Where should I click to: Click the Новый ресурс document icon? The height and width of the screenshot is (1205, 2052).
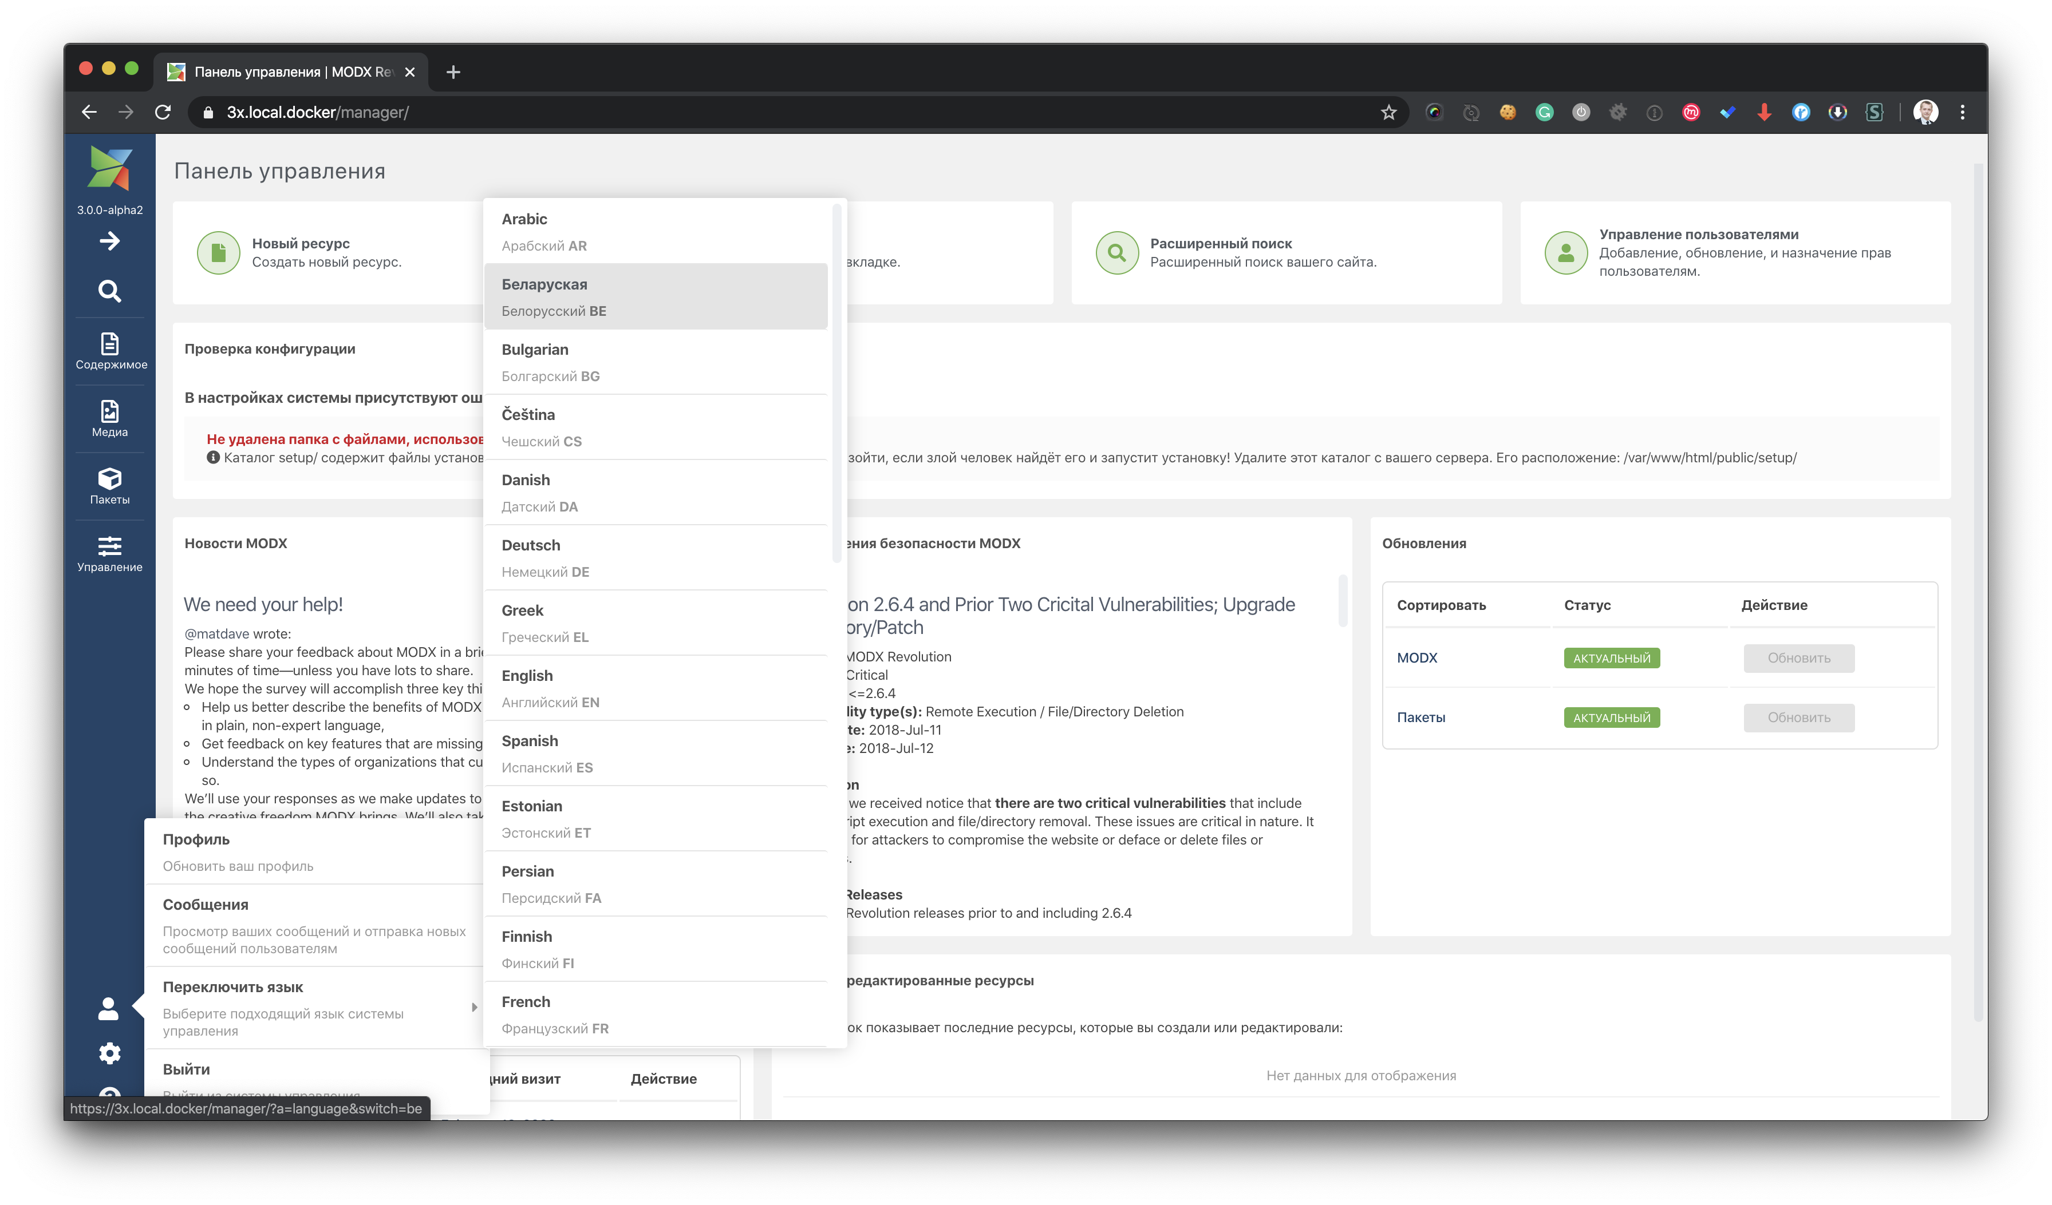click(218, 253)
